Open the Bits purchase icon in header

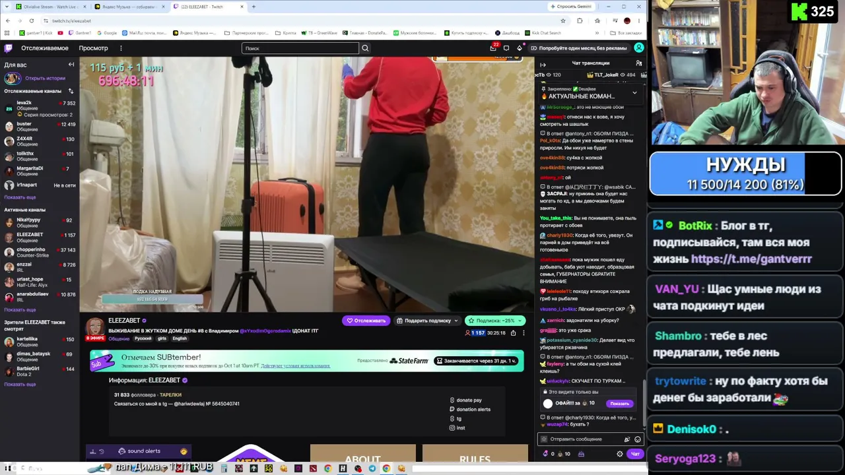point(520,48)
